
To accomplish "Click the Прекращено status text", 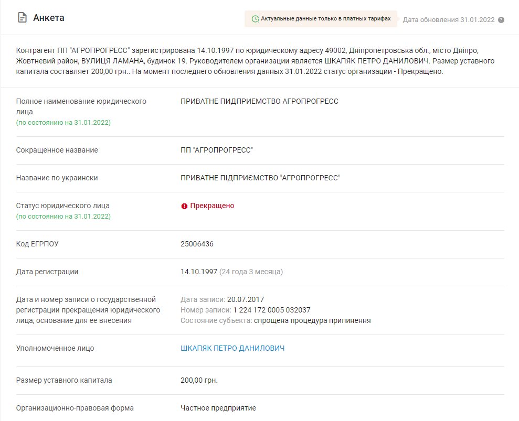I will pyautogui.click(x=212, y=206).
